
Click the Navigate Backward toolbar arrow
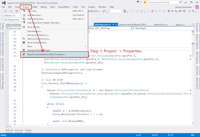click(5, 11)
